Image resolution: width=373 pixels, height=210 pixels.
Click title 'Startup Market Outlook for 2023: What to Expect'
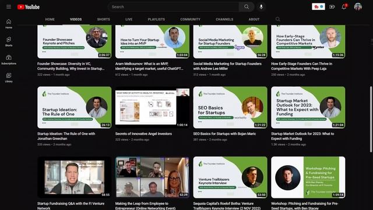pos(302,136)
